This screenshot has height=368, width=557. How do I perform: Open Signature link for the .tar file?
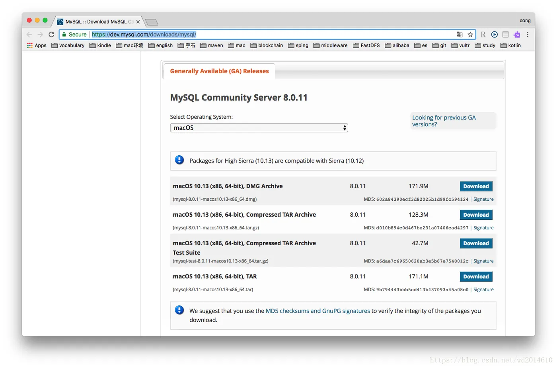[x=483, y=290]
